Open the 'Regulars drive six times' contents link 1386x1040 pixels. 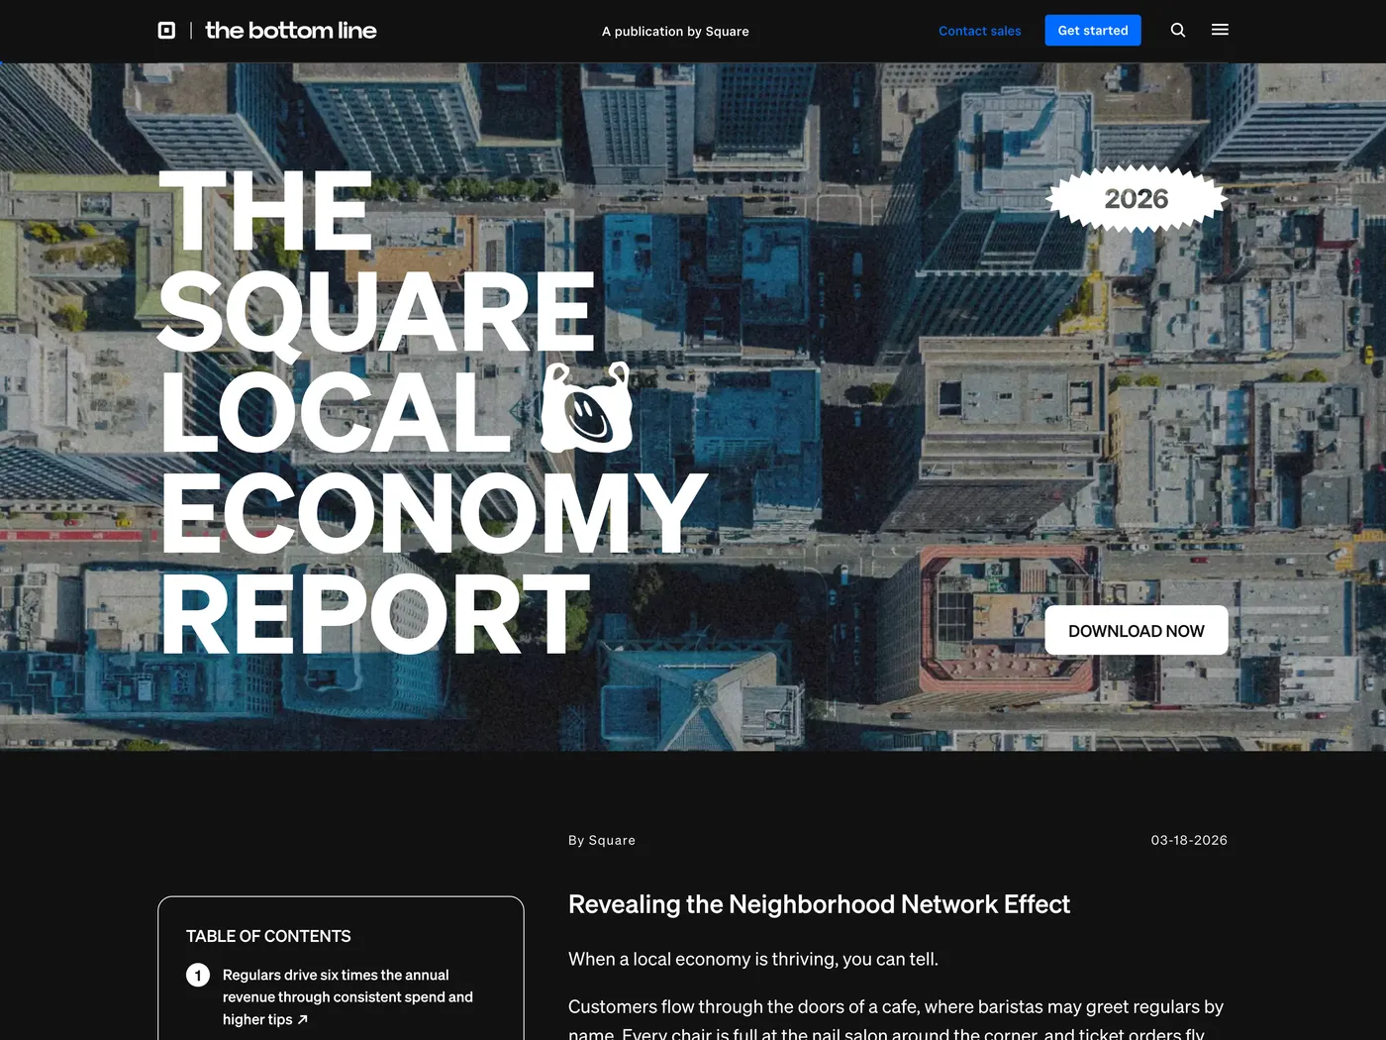347,997
